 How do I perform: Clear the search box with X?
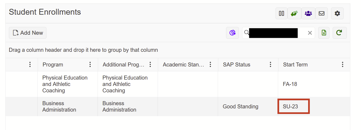click(x=310, y=33)
